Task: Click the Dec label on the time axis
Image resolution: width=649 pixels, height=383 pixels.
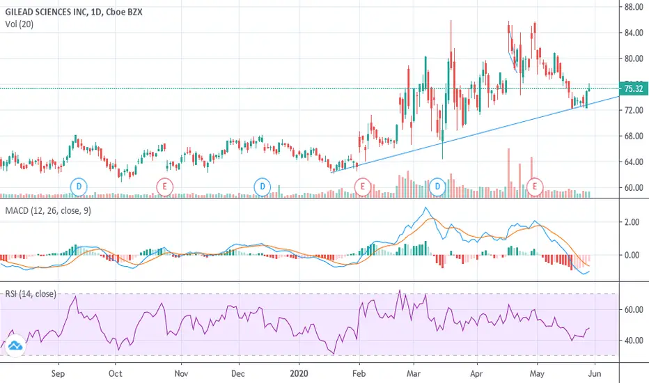Action: click(238, 373)
